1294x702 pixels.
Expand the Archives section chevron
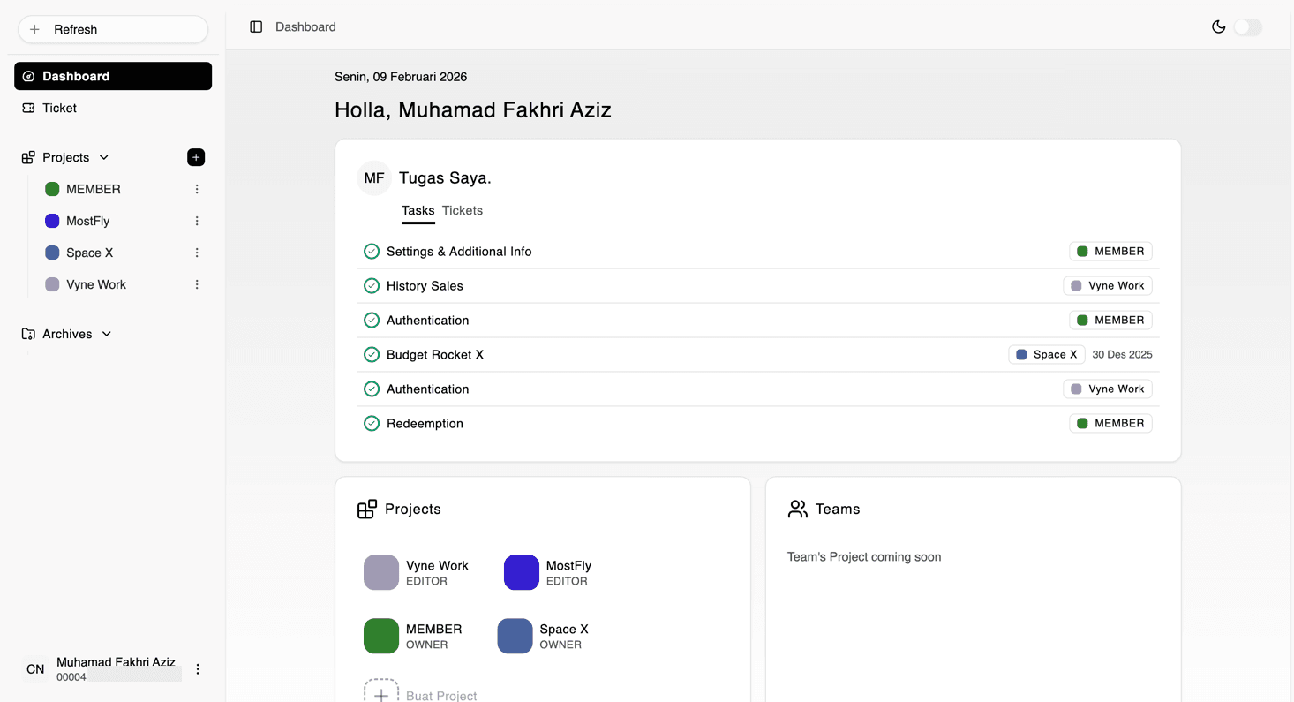point(106,334)
